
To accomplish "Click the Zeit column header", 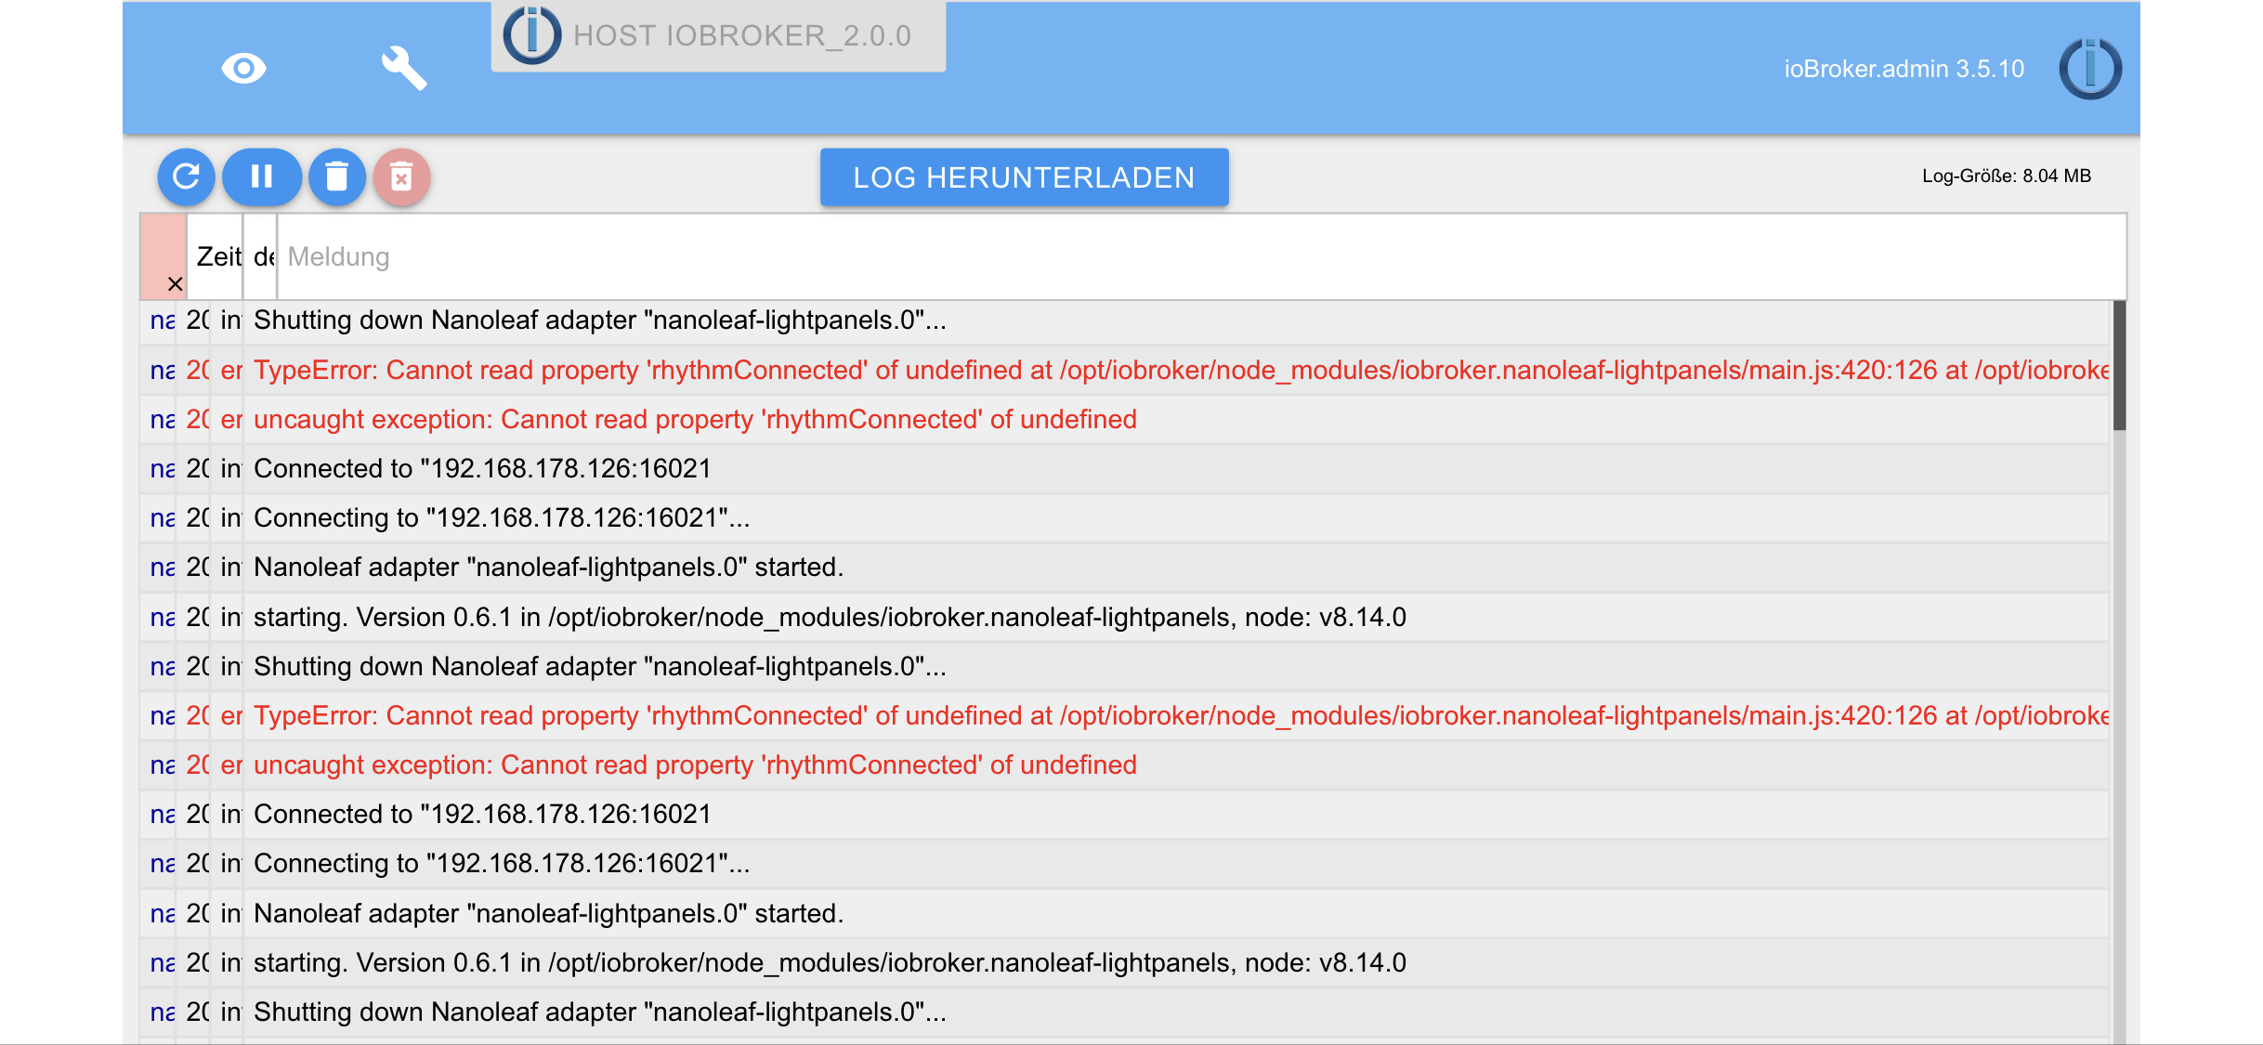I will tap(216, 256).
